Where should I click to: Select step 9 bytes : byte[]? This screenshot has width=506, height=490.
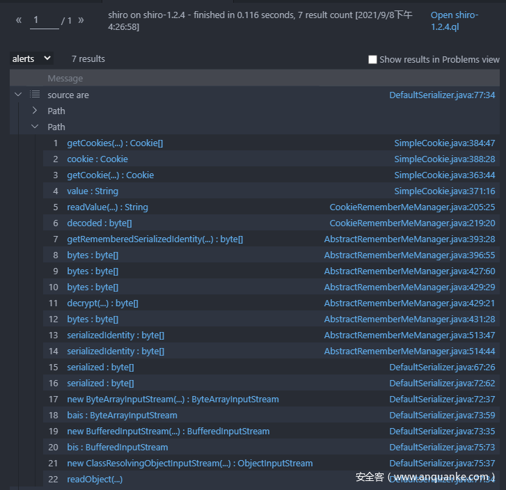coord(93,271)
